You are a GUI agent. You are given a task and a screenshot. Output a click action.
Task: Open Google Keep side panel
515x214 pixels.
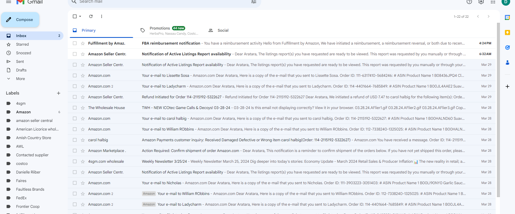pyautogui.click(x=507, y=32)
